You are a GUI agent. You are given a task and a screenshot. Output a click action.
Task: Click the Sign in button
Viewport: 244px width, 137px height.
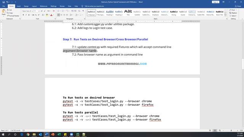pos(215,2)
